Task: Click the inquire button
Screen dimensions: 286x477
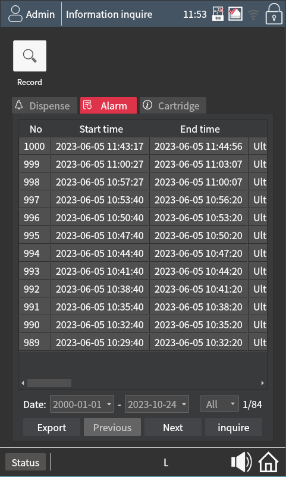Action: 233,428
